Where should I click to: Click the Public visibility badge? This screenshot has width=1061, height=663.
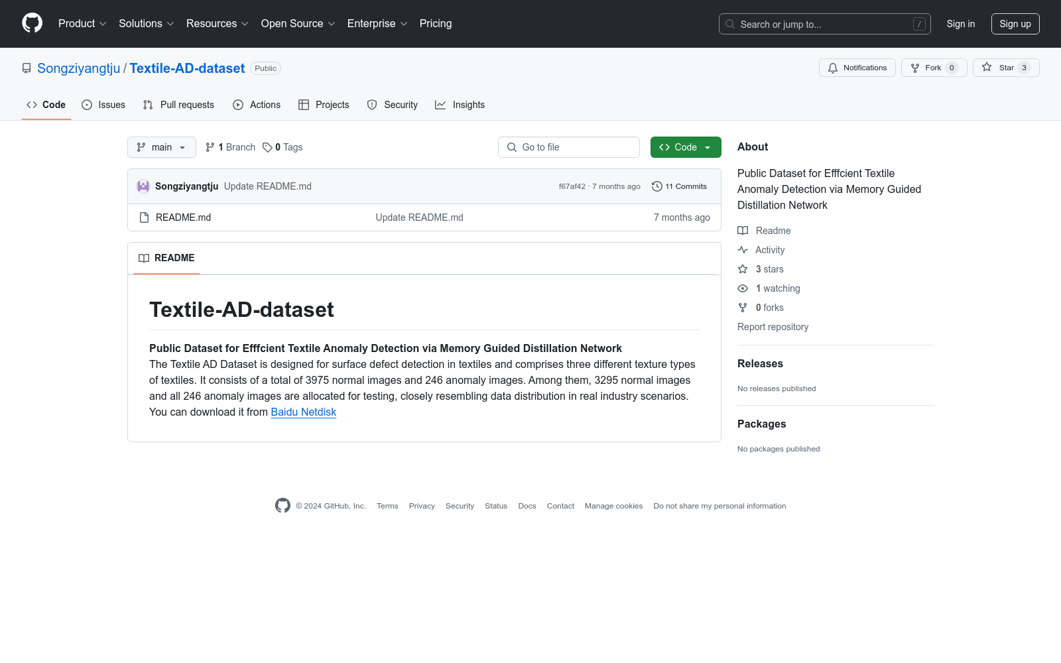265,68
